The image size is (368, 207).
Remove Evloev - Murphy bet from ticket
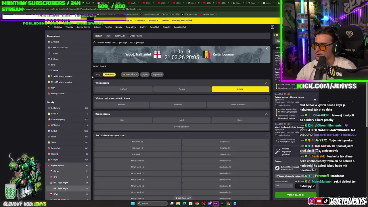coord(315,95)
